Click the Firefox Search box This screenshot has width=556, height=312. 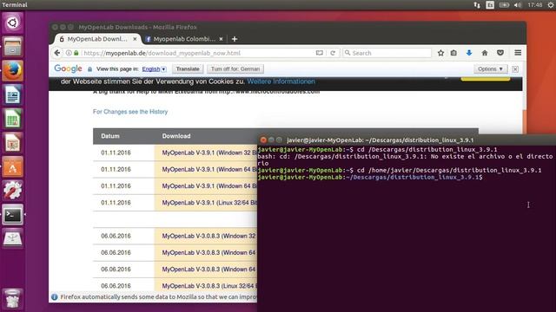pyautogui.click(x=387, y=53)
